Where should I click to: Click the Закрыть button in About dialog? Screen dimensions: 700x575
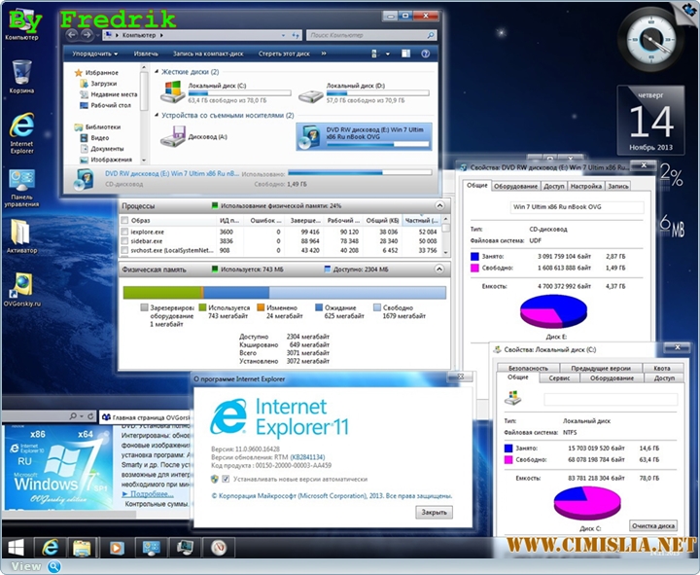(434, 512)
